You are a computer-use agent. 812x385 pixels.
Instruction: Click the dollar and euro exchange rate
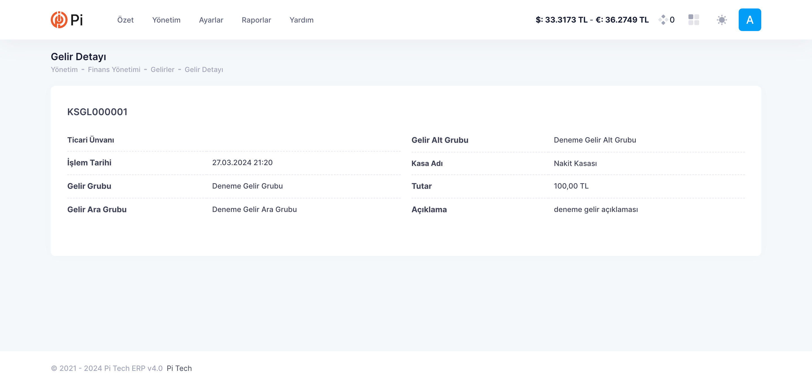tap(592, 19)
